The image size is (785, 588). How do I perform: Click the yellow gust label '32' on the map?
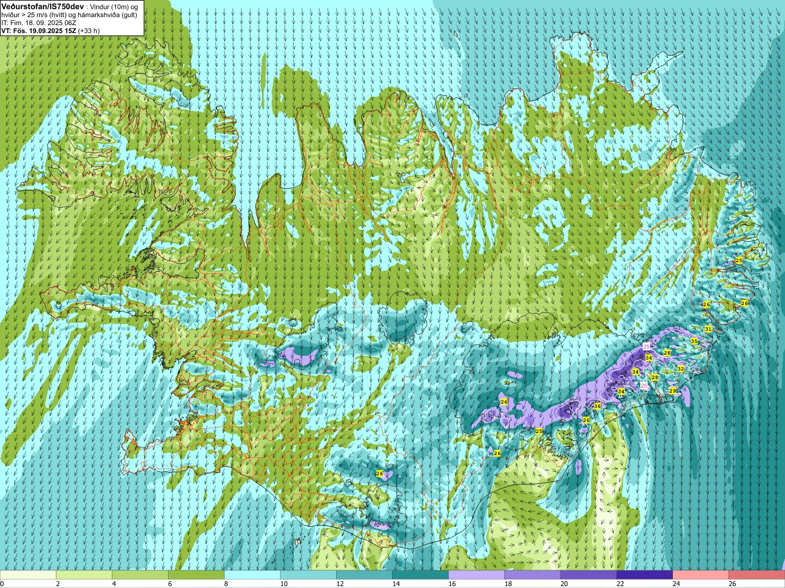coord(681,369)
